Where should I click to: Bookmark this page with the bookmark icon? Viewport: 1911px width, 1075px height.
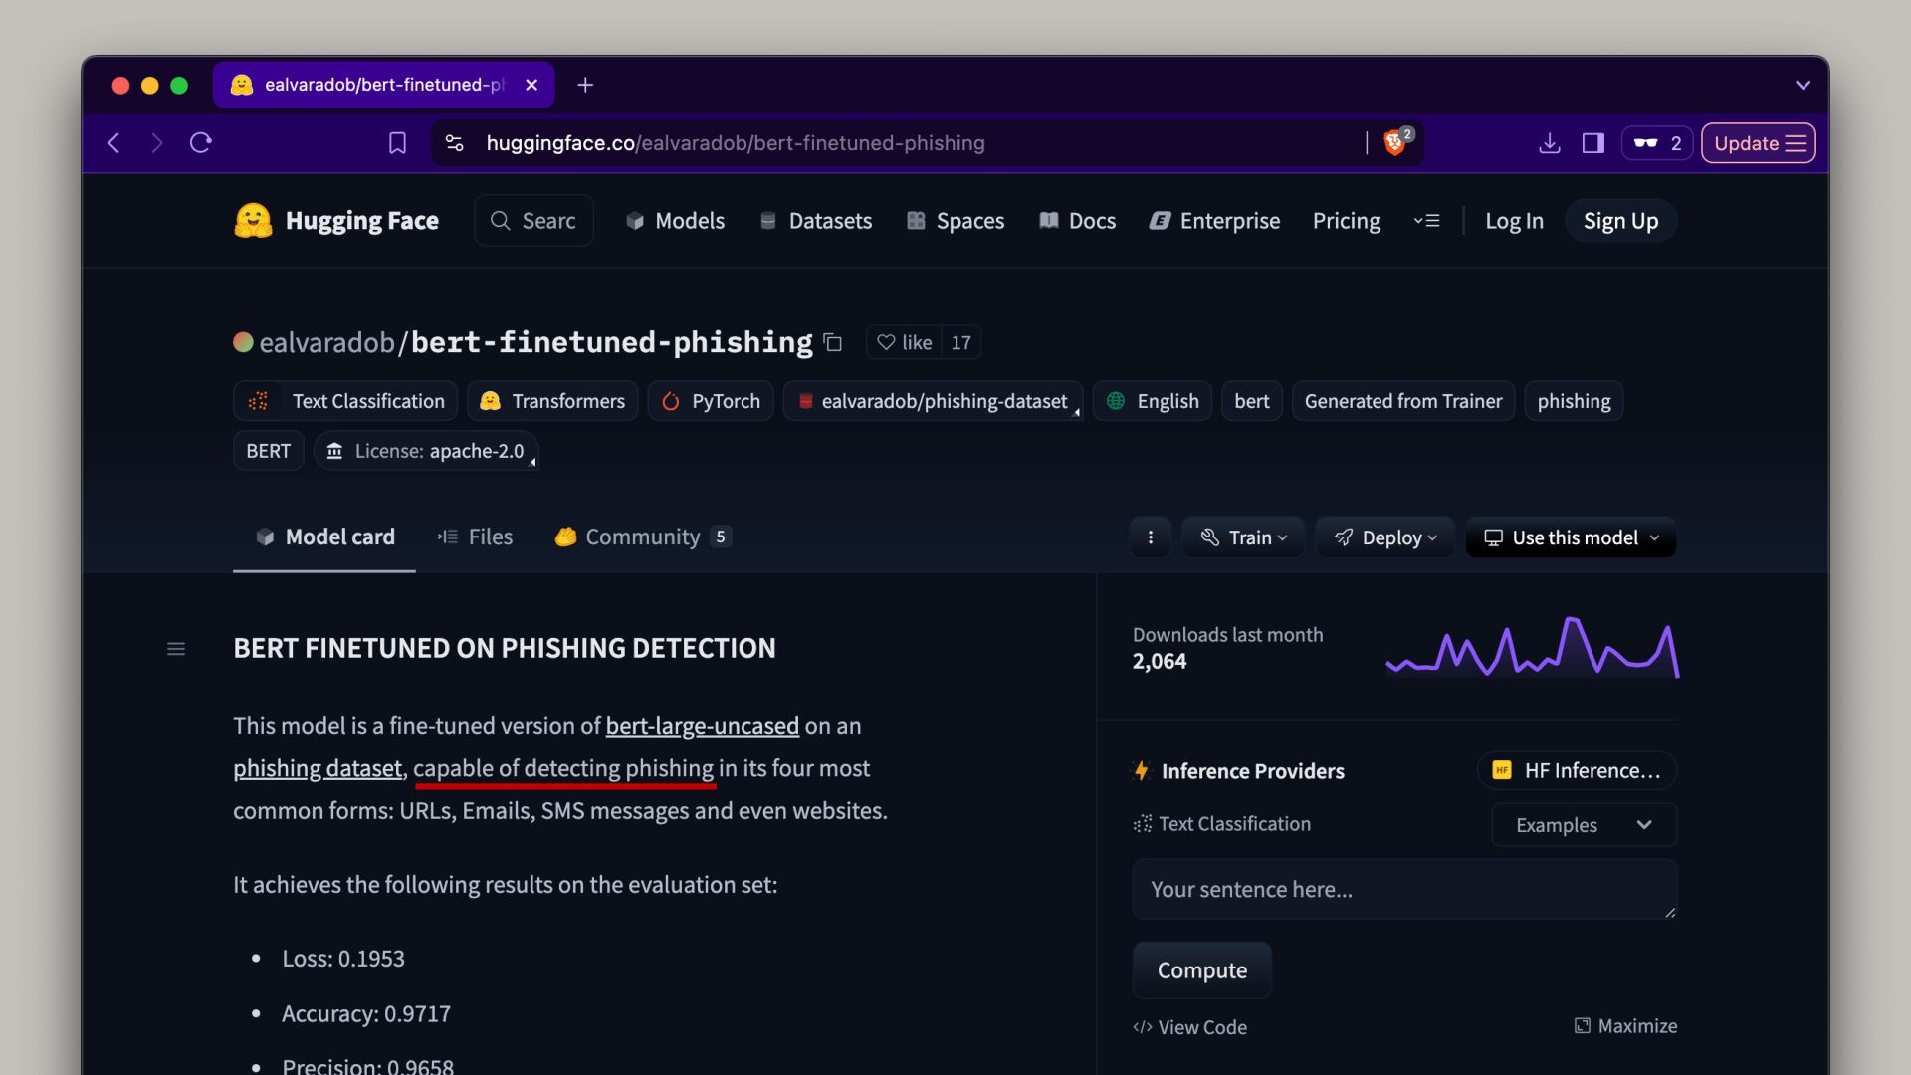coord(397,143)
